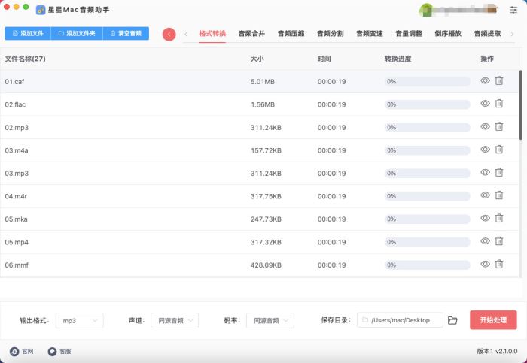Click the app logo icon in title bar
This screenshot has height=363, width=527.
tap(41, 10)
